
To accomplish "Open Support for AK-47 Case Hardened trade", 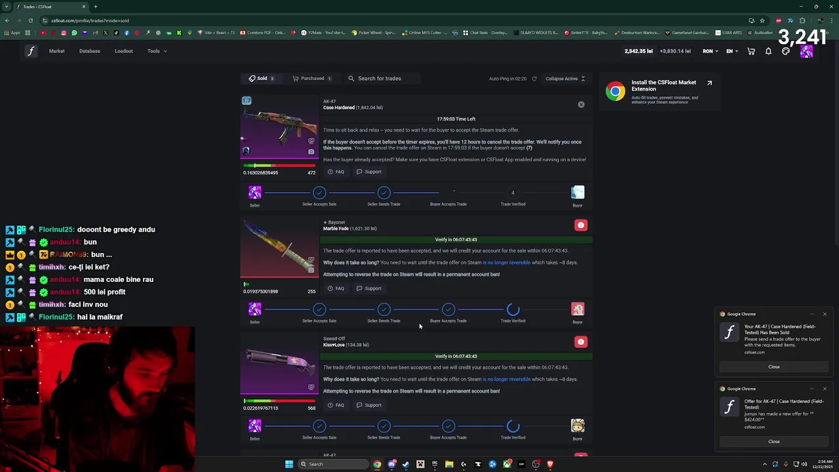I will click(x=369, y=172).
